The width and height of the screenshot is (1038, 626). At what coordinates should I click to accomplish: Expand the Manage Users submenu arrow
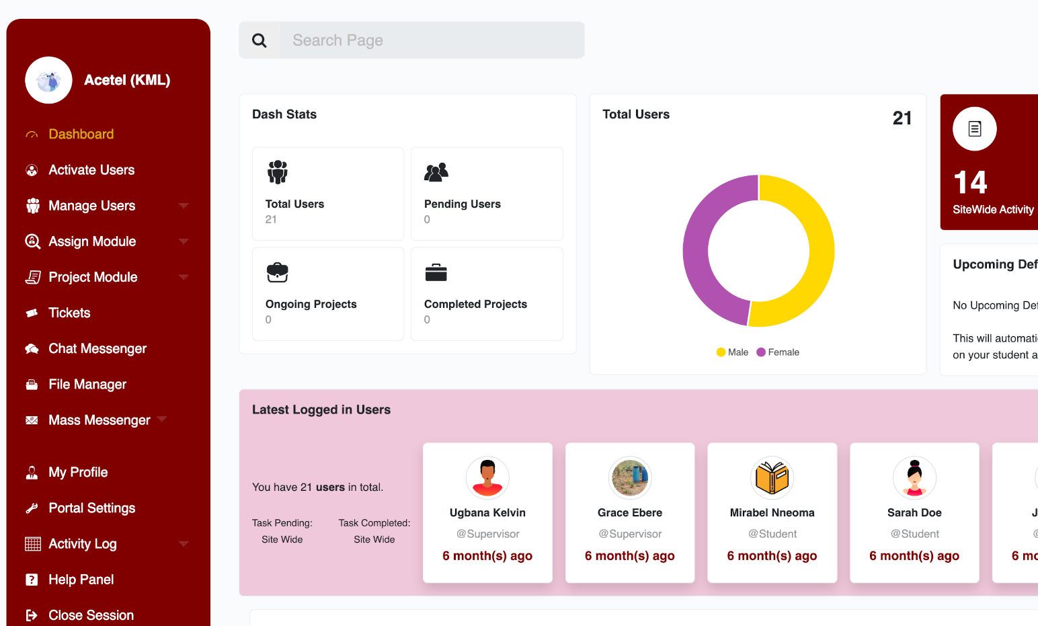pos(184,206)
